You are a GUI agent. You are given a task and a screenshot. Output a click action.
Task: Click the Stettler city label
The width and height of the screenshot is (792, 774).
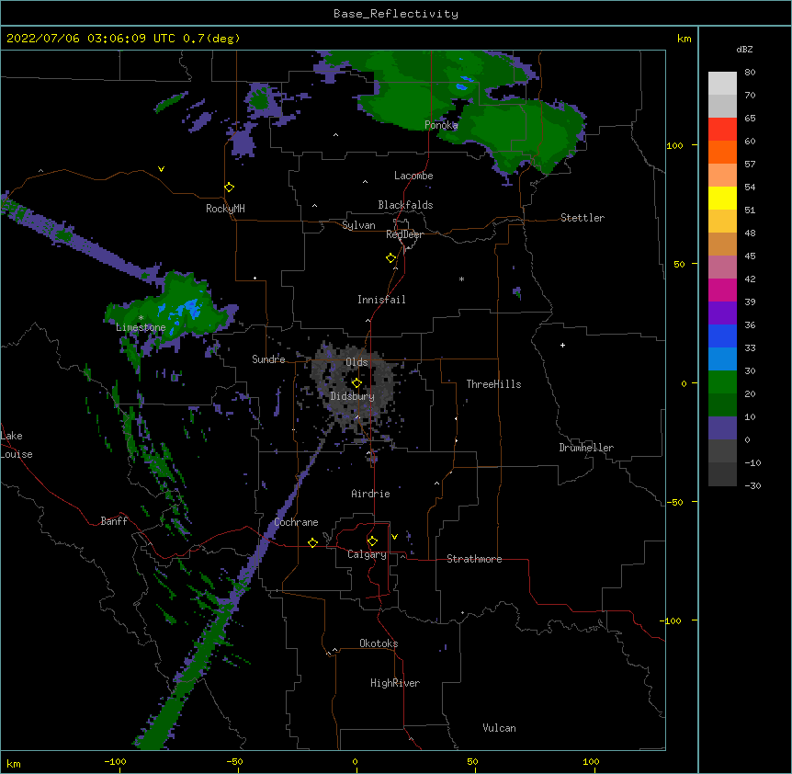583,218
